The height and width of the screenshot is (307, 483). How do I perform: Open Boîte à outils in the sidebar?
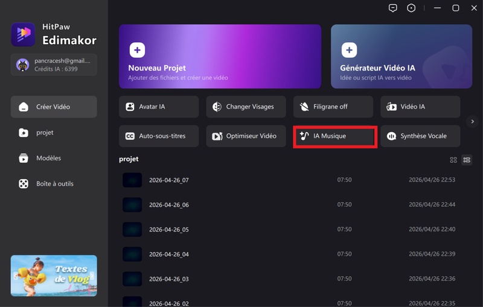(54, 183)
